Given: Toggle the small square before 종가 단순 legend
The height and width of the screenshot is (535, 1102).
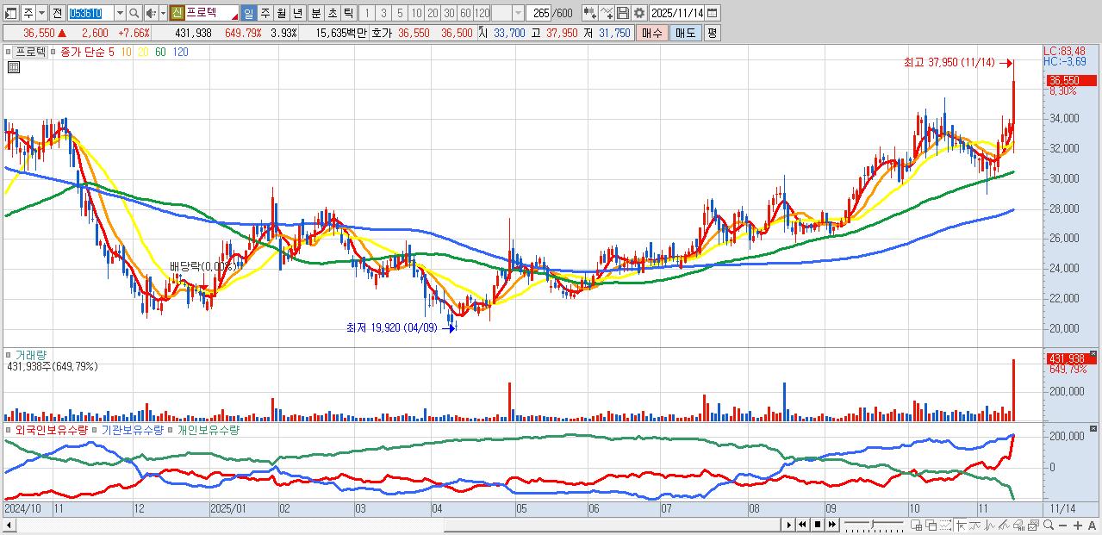Looking at the screenshot, I should 54,52.
